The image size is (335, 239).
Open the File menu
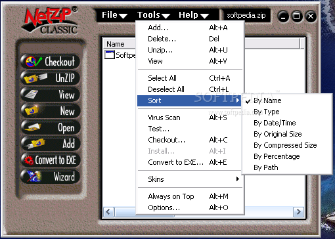click(x=114, y=15)
